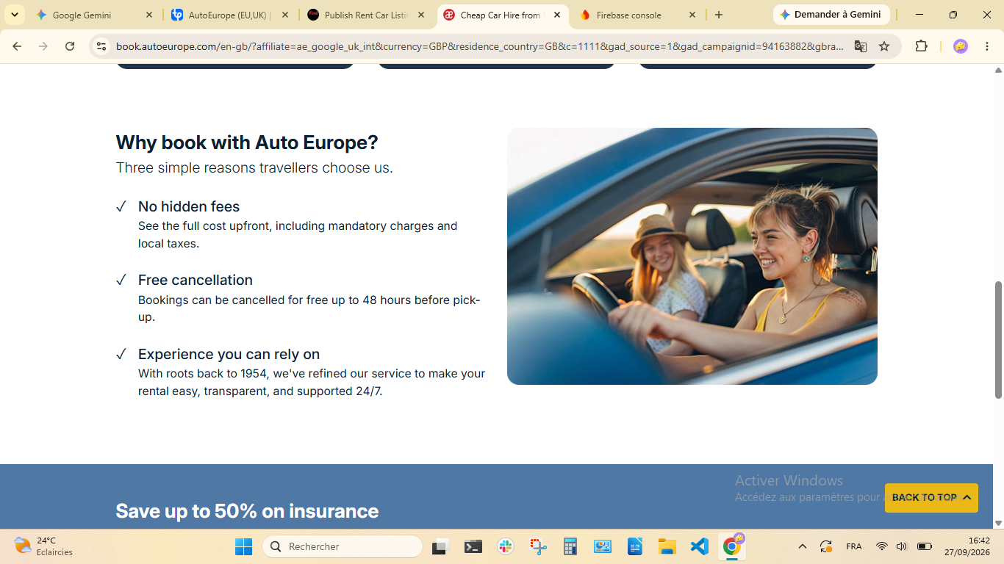Click the photo of two women driving

[692, 256]
